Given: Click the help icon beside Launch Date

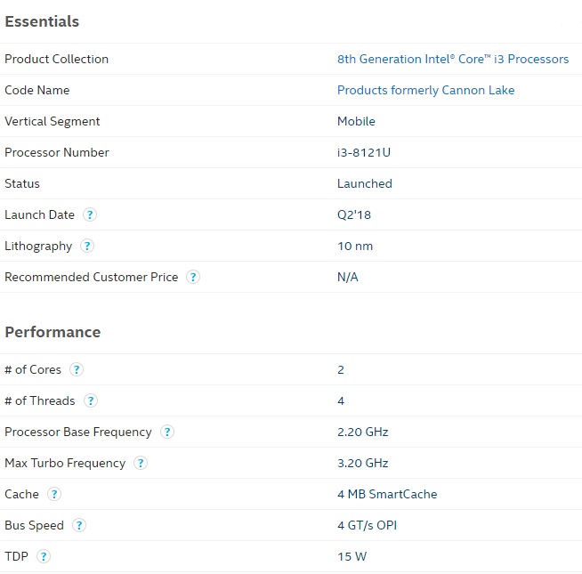Looking at the screenshot, I should click(90, 215).
